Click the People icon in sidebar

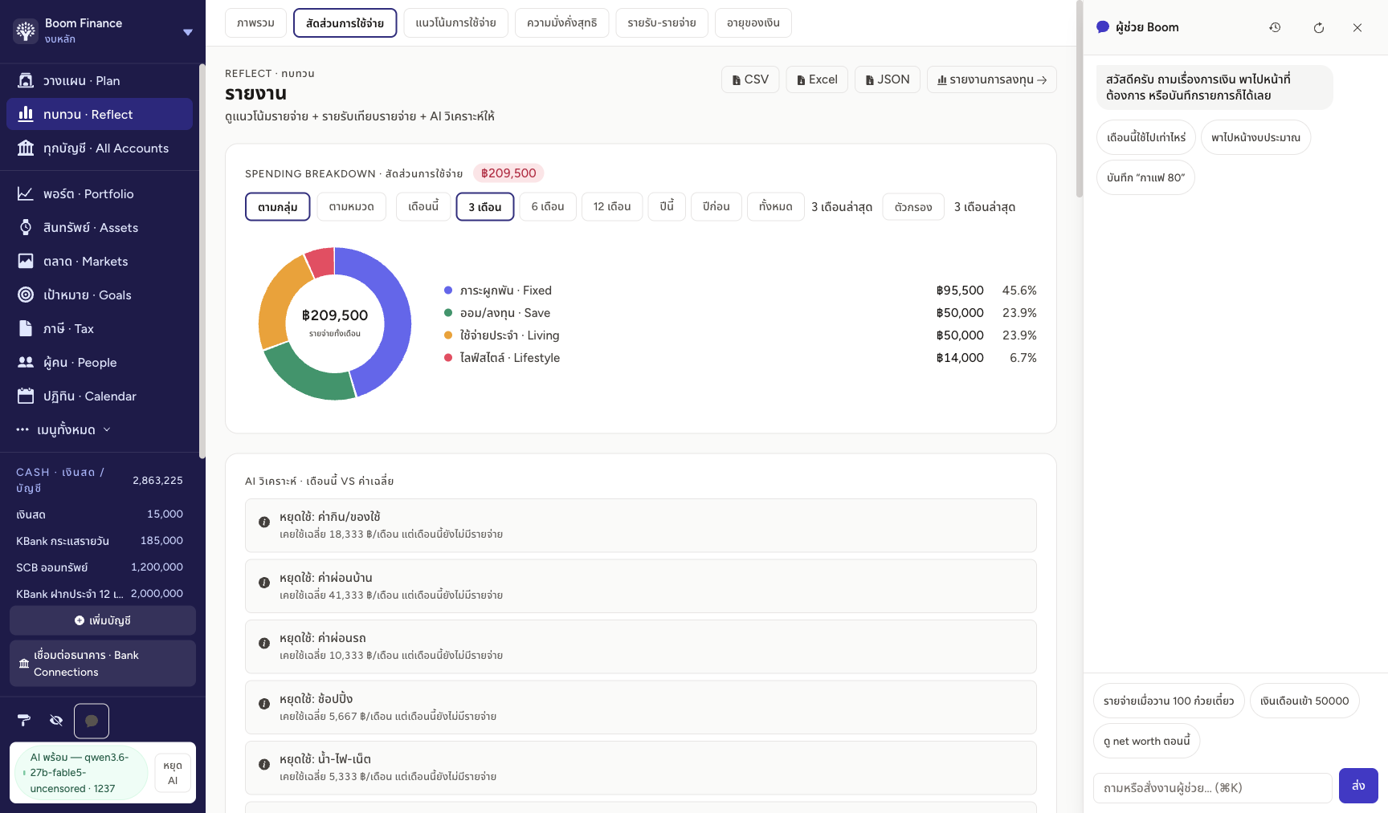pyautogui.click(x=26, y=362)
